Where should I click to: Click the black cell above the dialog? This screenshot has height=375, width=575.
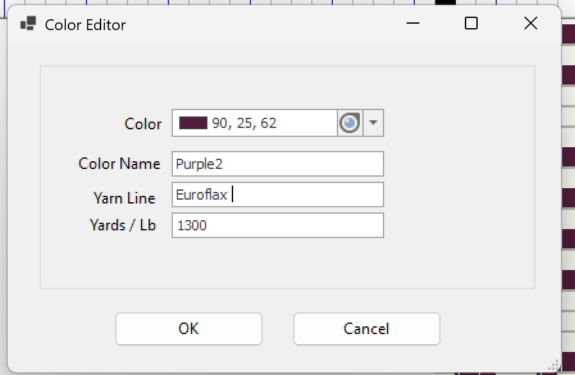(445, 2)
